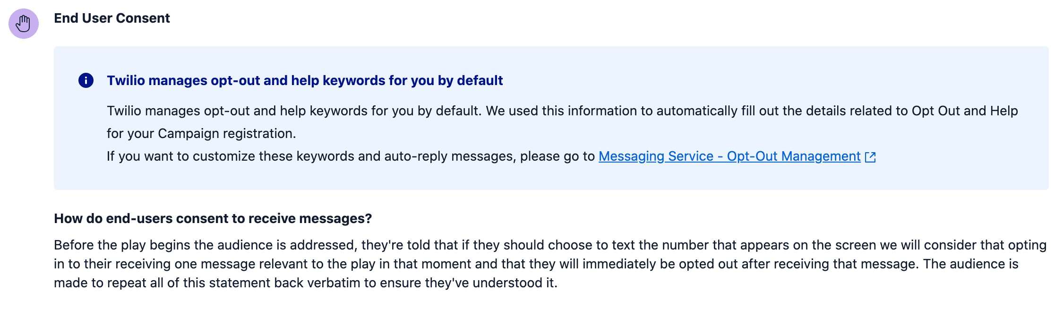Click the line starting 'made to repeat all'
The height and width of the screenshot is (310, 1063).
click(306, 283)
